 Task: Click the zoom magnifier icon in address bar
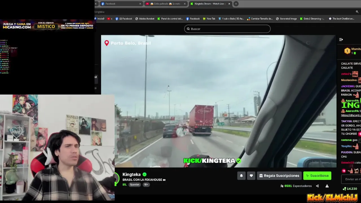pos(357,12)
